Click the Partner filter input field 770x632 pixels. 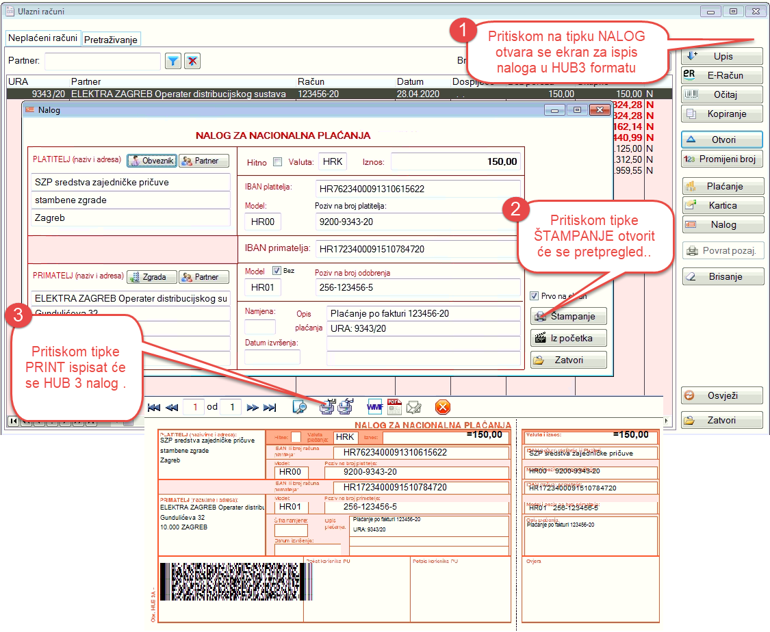103,61
